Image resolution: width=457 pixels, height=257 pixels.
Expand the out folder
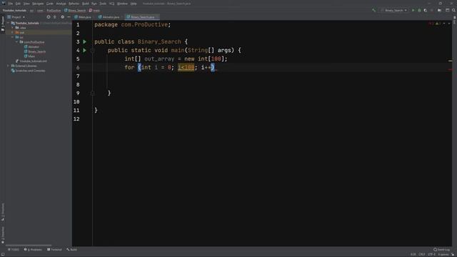[13, 32]
